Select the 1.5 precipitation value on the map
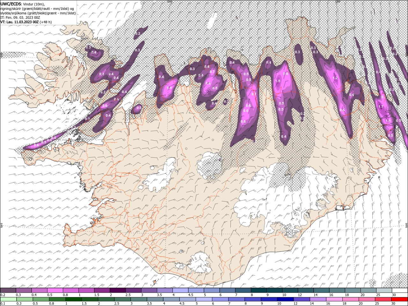The width and height of the screenshot is (408, 306). click(278, 81)
